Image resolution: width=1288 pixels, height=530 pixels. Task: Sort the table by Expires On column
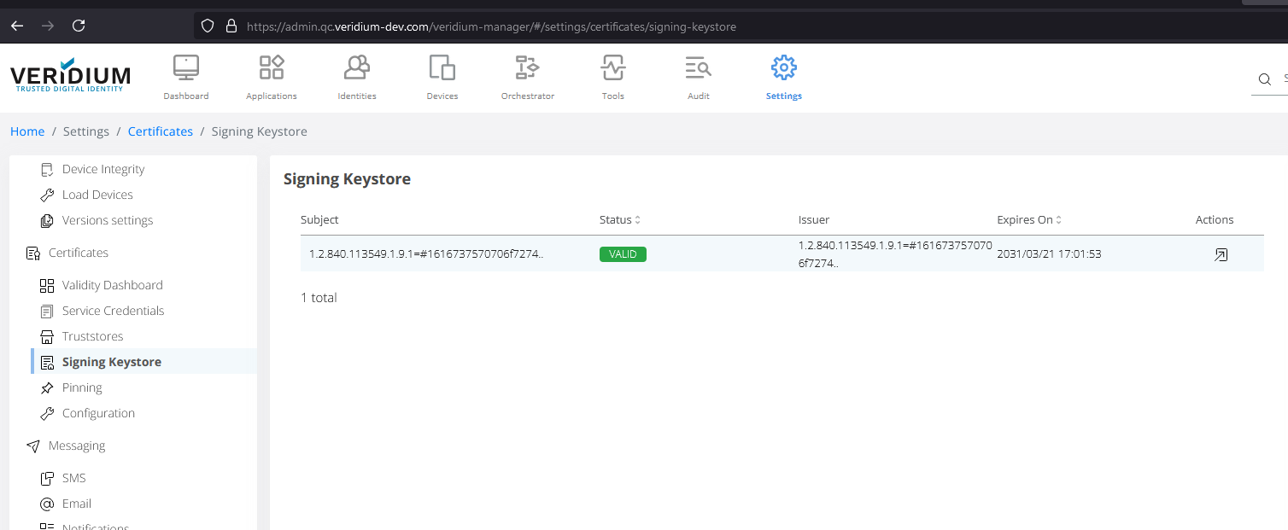click(x=1029, y=220)
